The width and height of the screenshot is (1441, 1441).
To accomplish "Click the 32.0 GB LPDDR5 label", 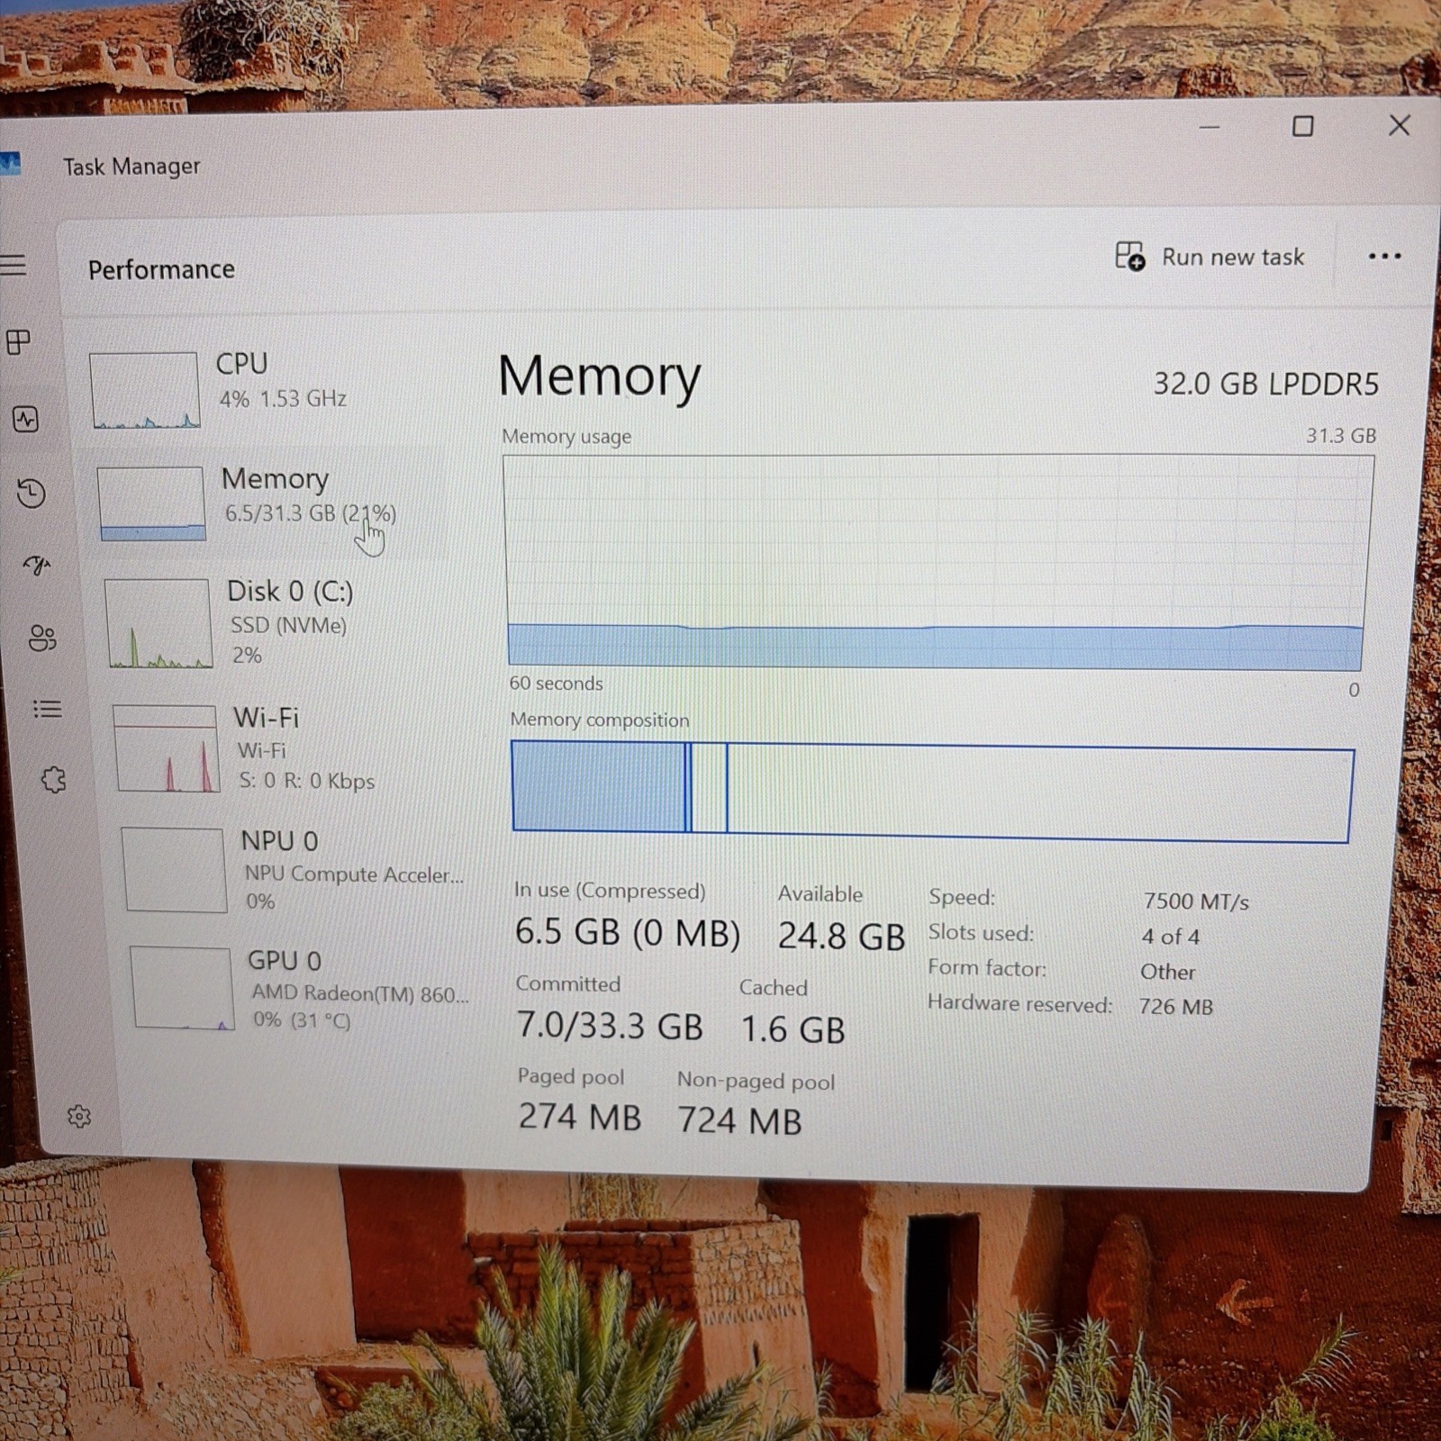I will (1265, 385).
